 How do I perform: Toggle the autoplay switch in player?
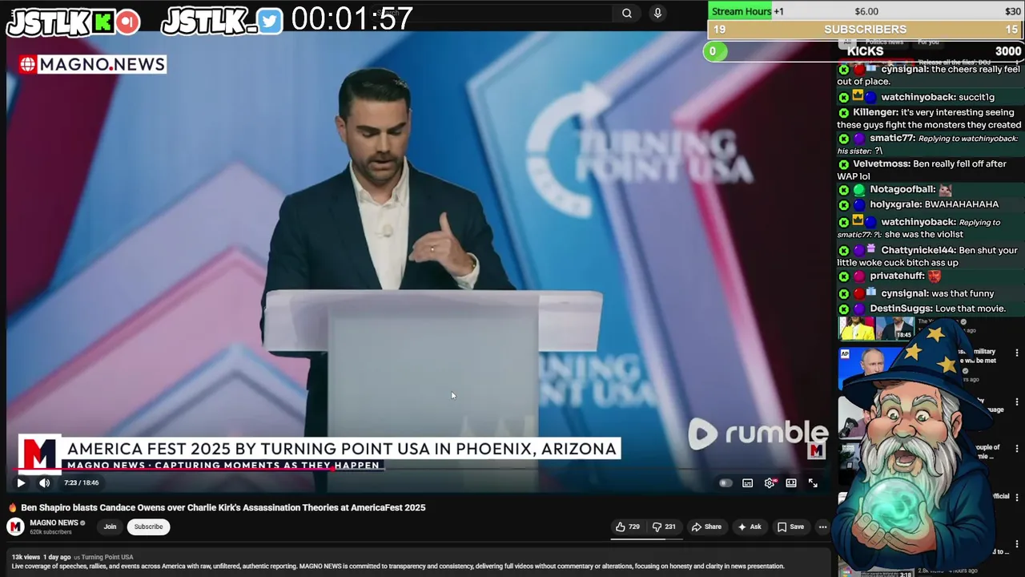pyautogui.click(x=726, y=482)
